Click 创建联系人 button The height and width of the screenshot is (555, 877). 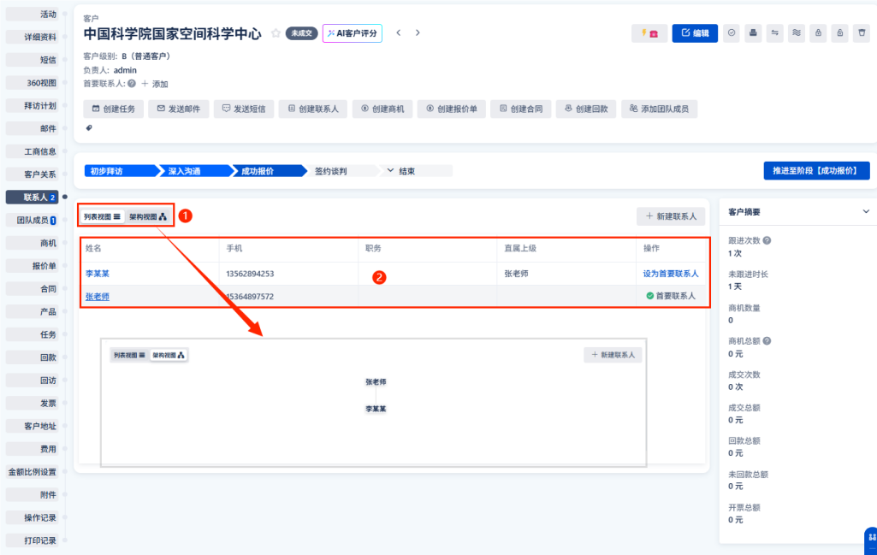click(x=313, y=109)
